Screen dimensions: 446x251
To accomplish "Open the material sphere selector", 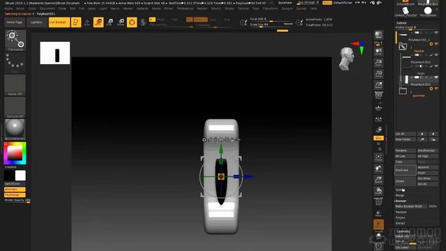I will pos(15,130).
